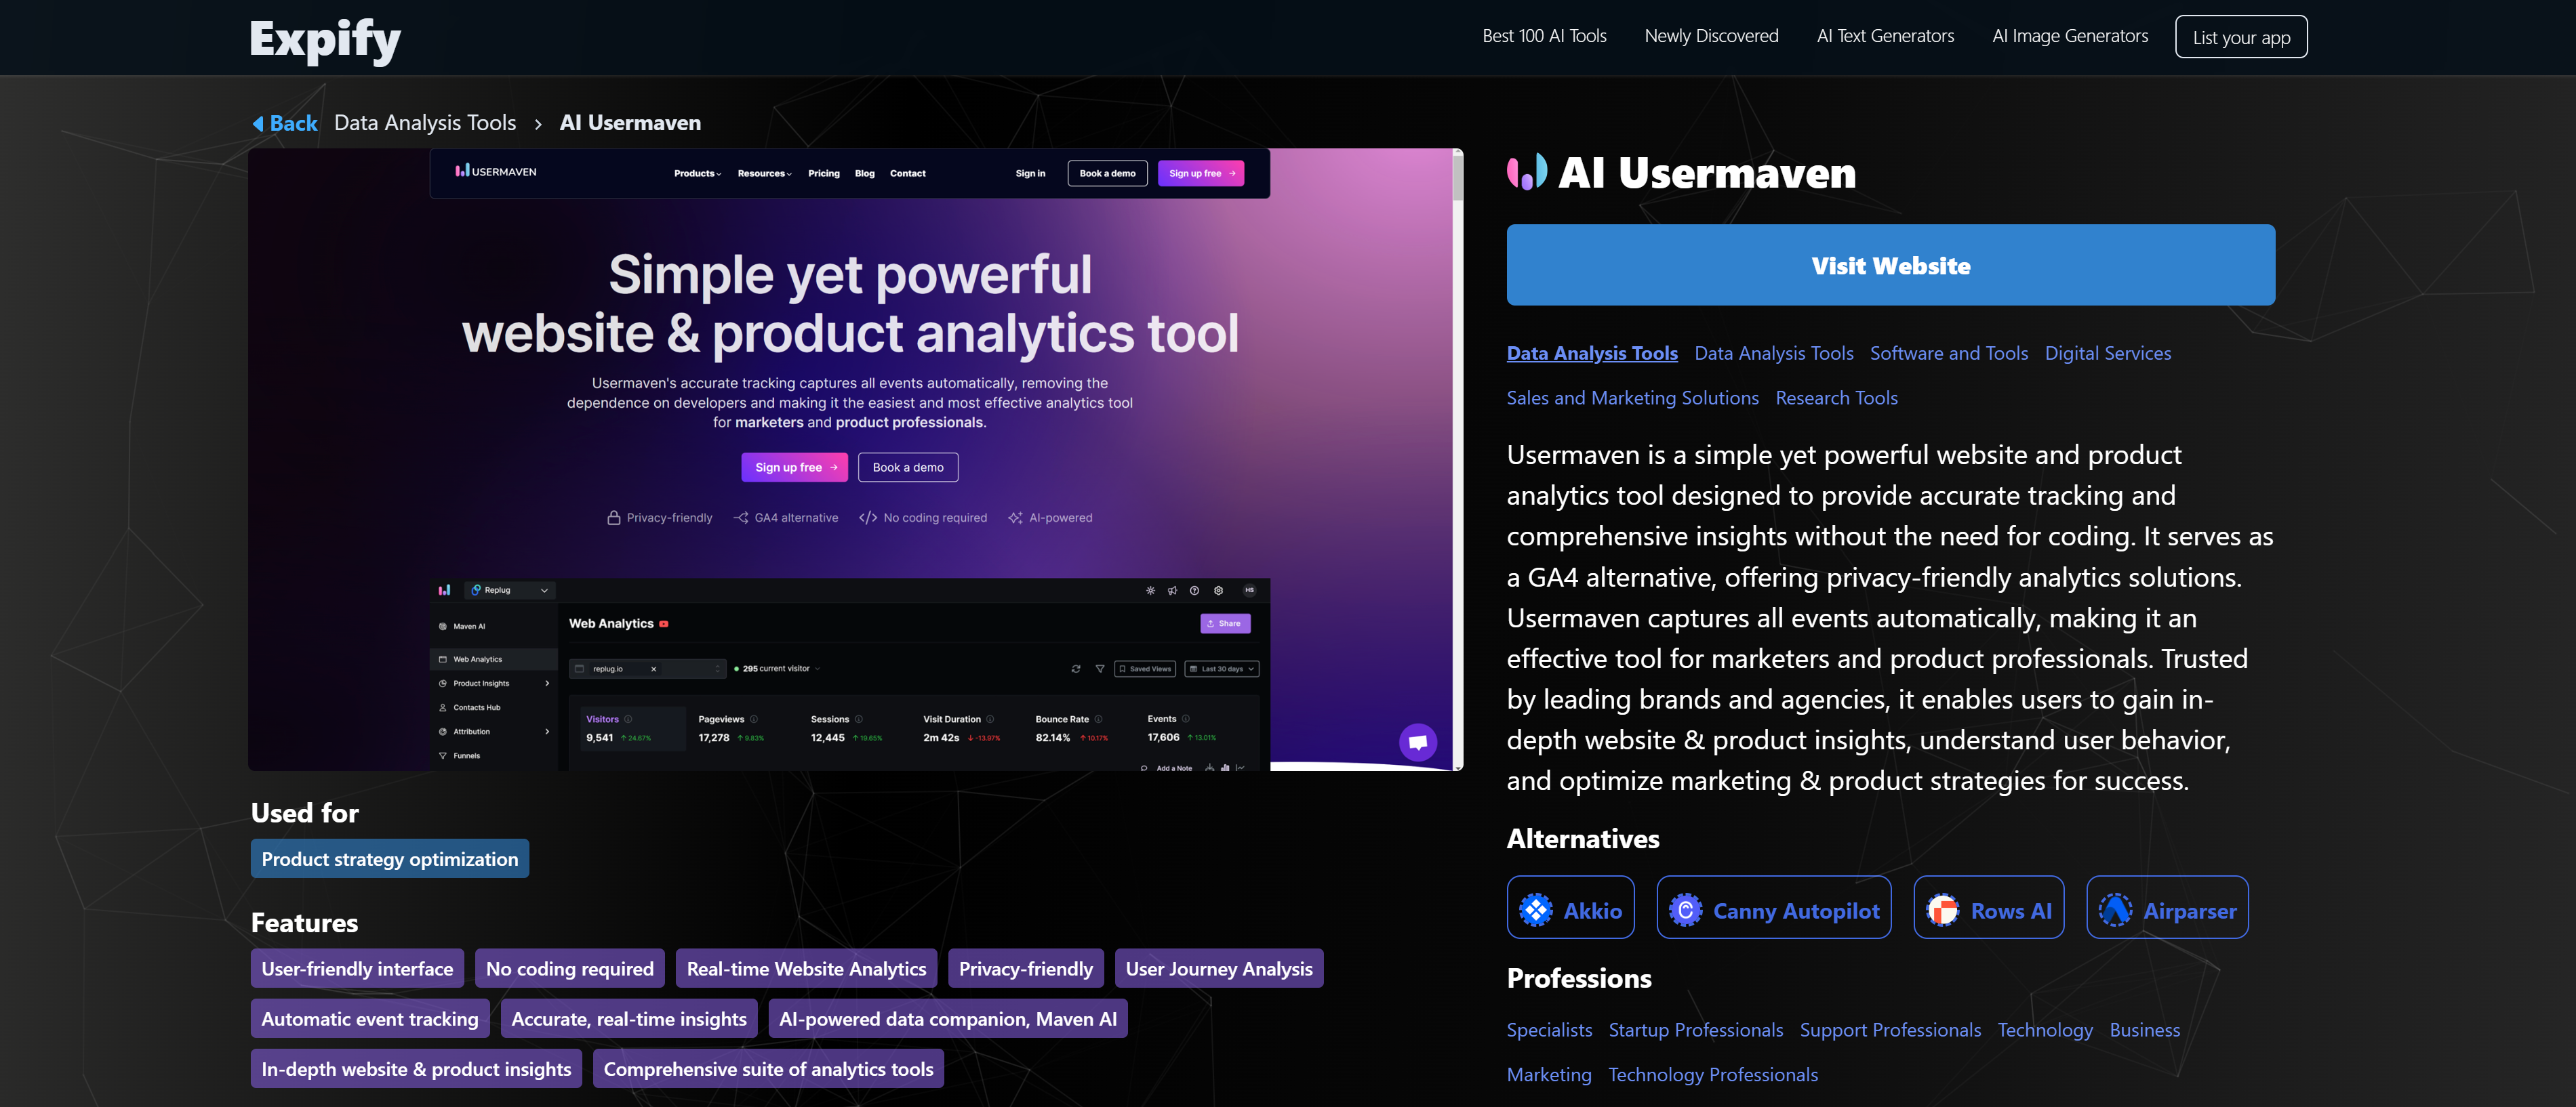2576x1107 pixels.
Task: Open Support Professionals link
Action: (1890, 1030)
